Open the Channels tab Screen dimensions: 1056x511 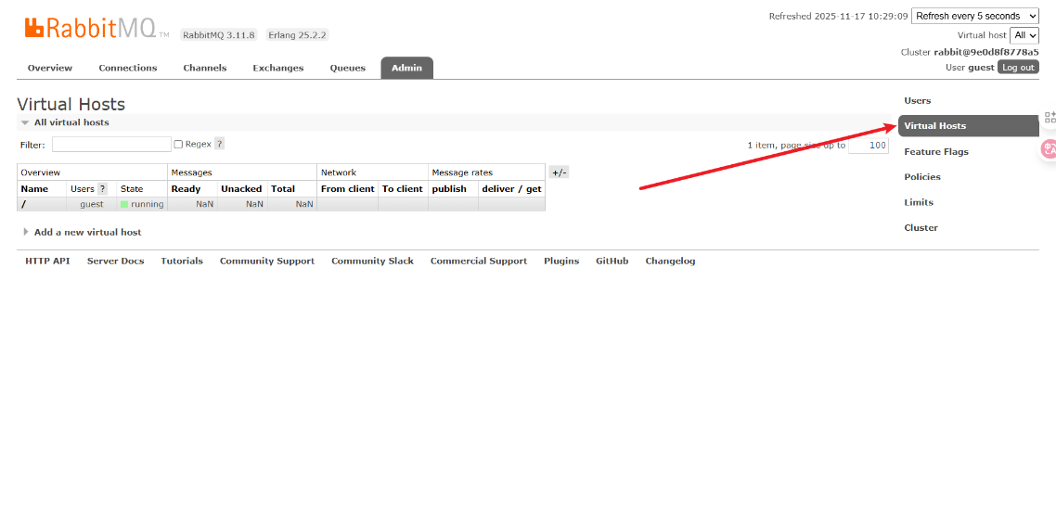tap(205, 68)
